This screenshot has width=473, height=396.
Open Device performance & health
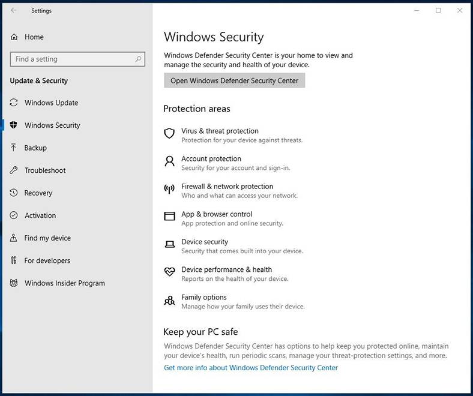[x=226, y=269]
